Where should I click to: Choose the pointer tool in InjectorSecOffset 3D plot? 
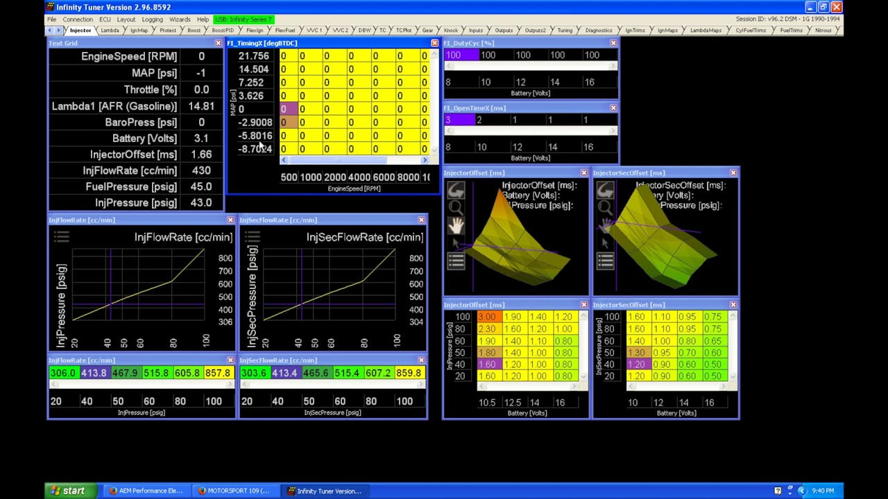605,243
